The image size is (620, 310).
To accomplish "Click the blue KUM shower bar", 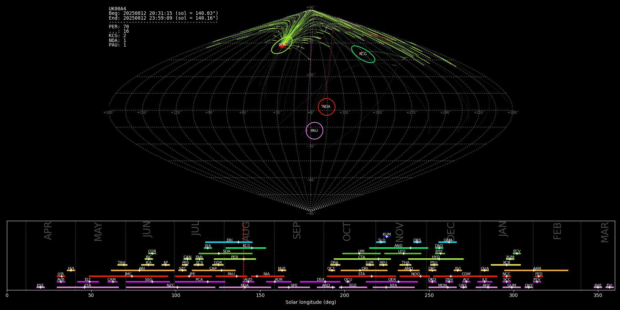I will point(387,237).
